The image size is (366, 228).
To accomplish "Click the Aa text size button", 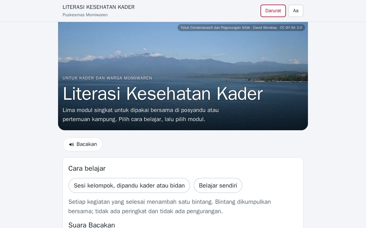I will tap(296, 11).
